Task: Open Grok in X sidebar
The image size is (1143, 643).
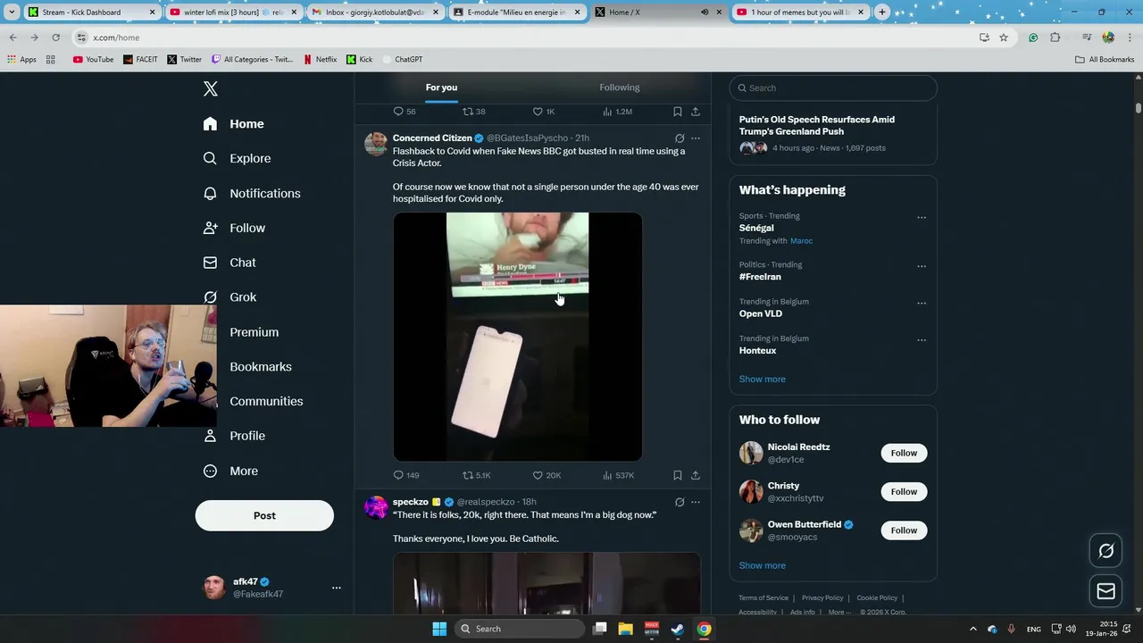Action: tap(230, 297)
